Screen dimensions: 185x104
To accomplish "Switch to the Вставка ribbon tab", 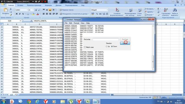I will pyautogui.click(x=20, y=5).
